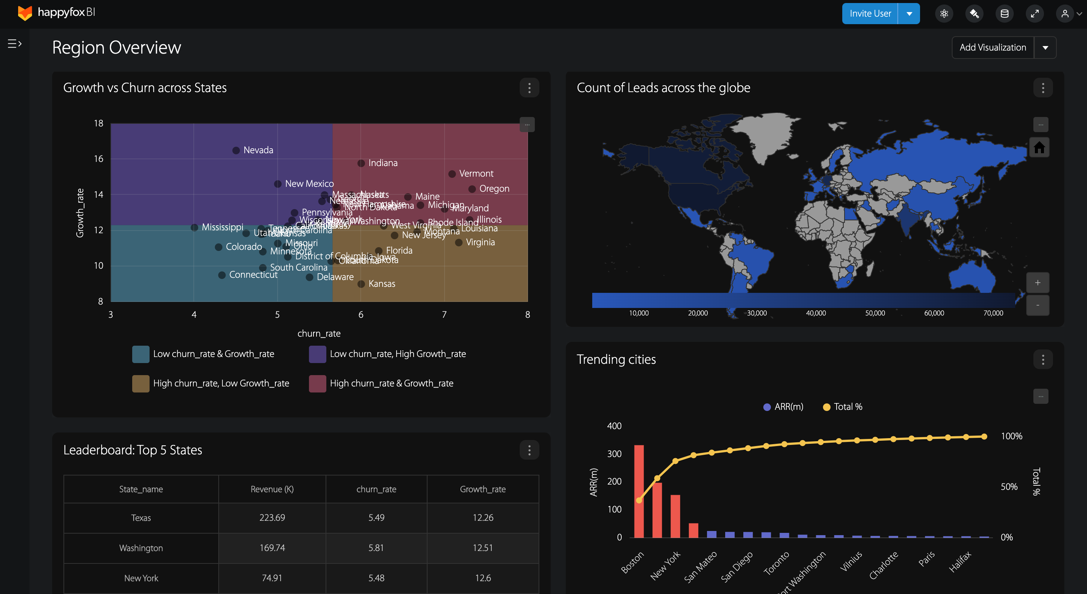Open Leaderboard Top 5 States kebab menu
Image resolution: width=1087 pixels, height=594 pixels.
(x=529, y=450)
